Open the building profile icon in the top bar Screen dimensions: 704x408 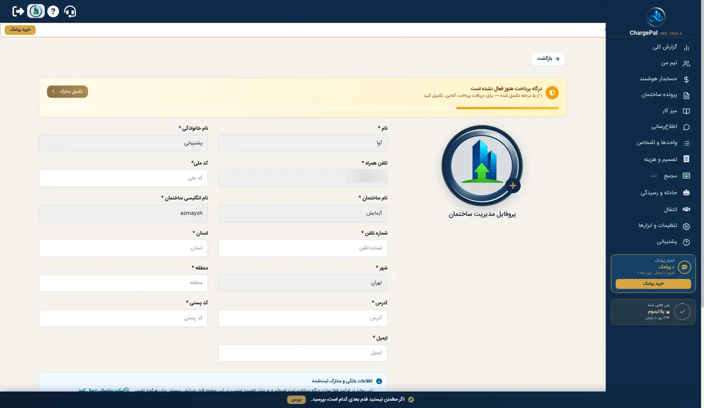[x=36, y=11]
